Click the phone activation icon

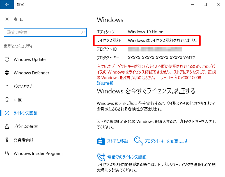pos(101,157)
